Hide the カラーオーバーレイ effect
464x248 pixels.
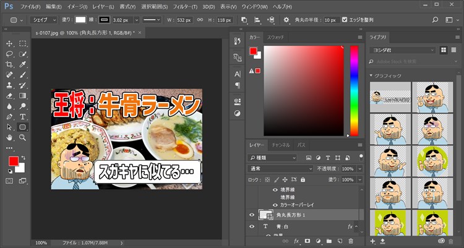coord(275,205)
